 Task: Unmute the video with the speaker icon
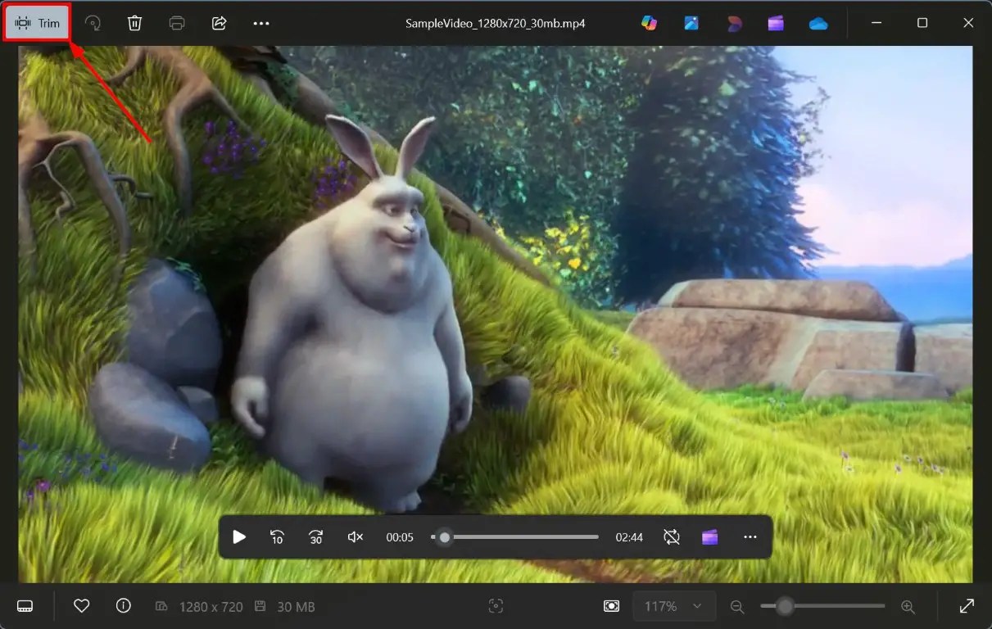click(356, 537)
